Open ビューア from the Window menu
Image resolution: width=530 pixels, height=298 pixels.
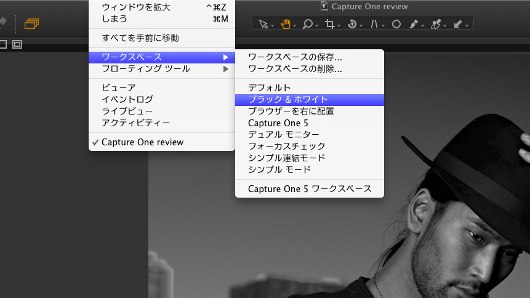coord(162,87)
